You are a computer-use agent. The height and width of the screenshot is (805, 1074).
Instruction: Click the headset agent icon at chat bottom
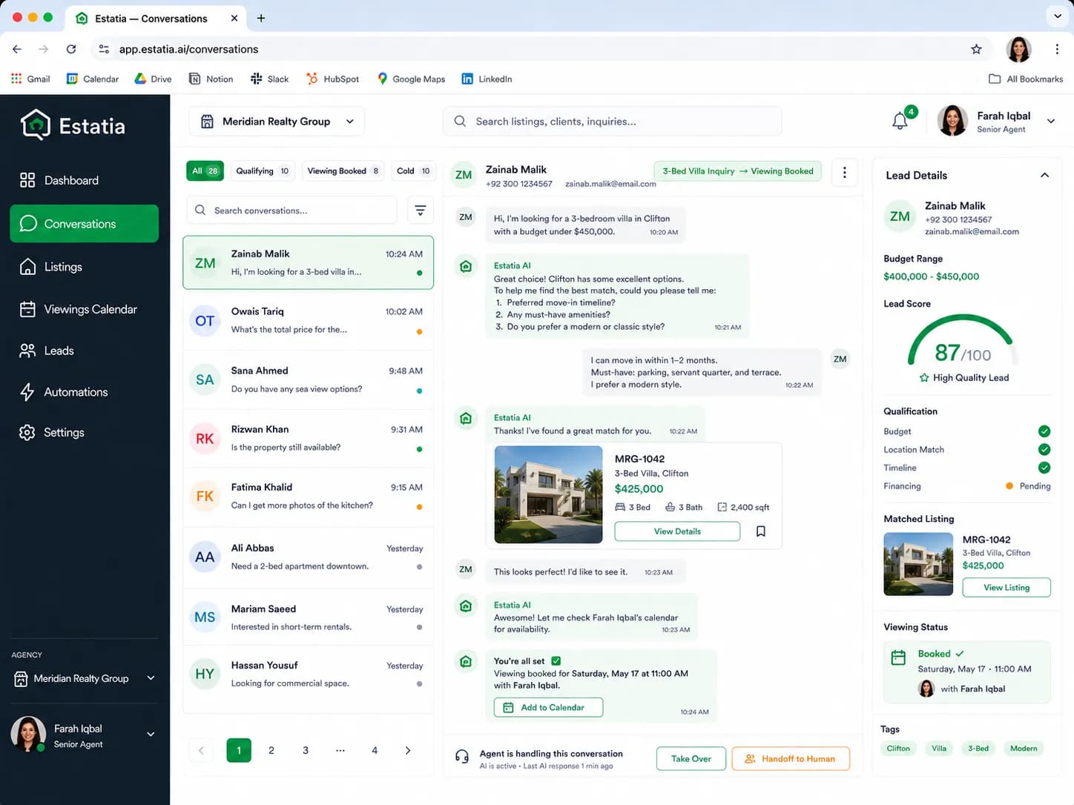(x=462, y=757)
